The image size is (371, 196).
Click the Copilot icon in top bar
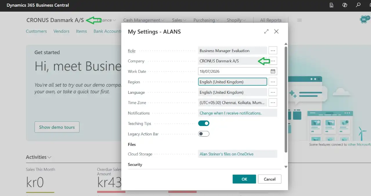(x=345, y=5)
